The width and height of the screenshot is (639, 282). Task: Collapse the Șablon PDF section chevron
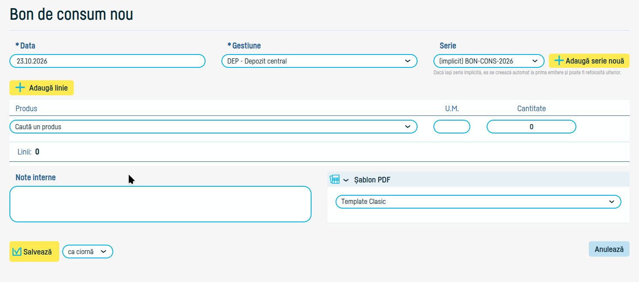tap(346, 180)
